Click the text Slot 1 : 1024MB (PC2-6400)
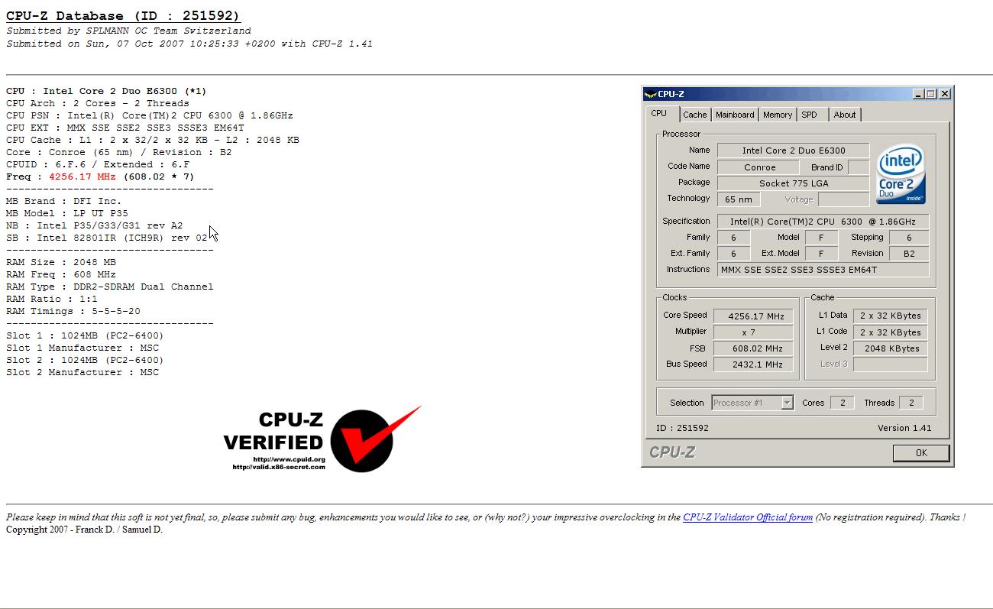 (85, 335)
